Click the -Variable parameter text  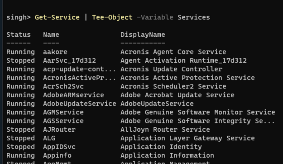click(x=155, y=17)
